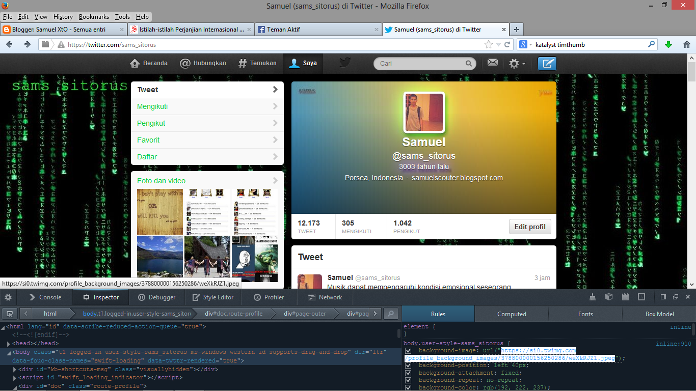Switch to the Box Model sidebar tab
The width and height of the screenshot is (696, 391).
(x=659, y=314)
